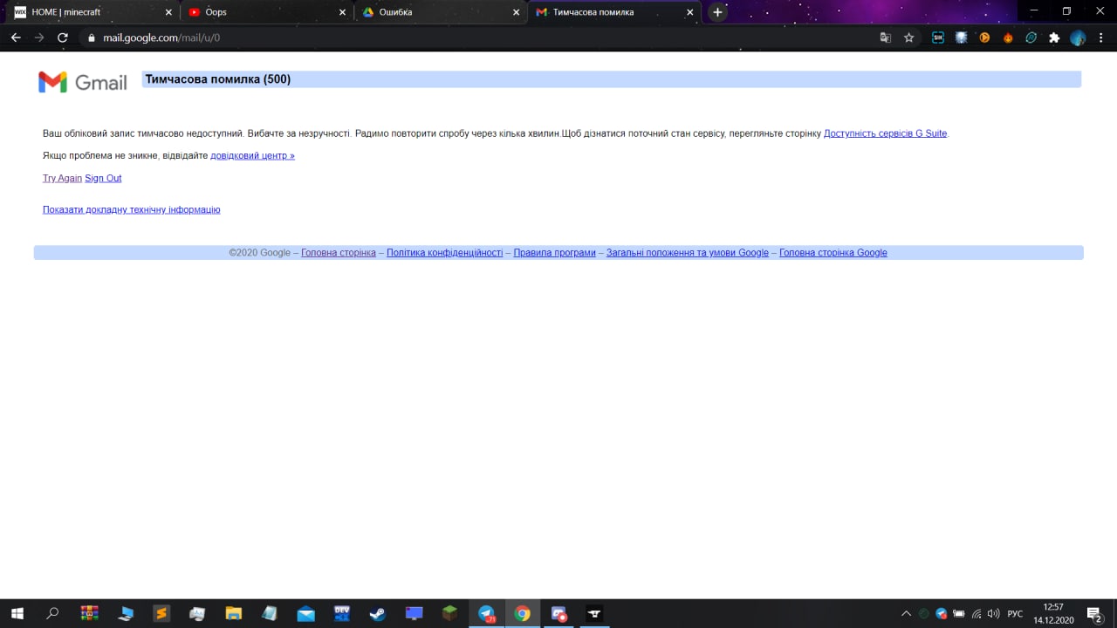This screenshot has width=1117, height=628.
Task: Open the Windows Start menu
Action: pyautogui.click(x=17, y=613)
